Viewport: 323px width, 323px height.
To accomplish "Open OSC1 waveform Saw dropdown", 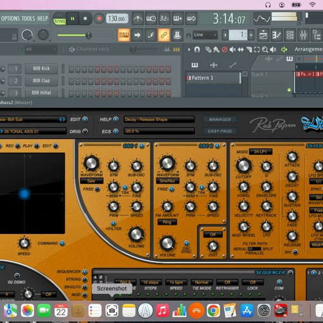I will 92,181.
